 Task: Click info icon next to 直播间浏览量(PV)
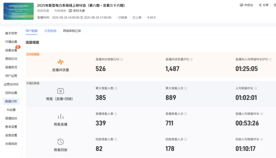pyautogui.click(x=191, y=59)
